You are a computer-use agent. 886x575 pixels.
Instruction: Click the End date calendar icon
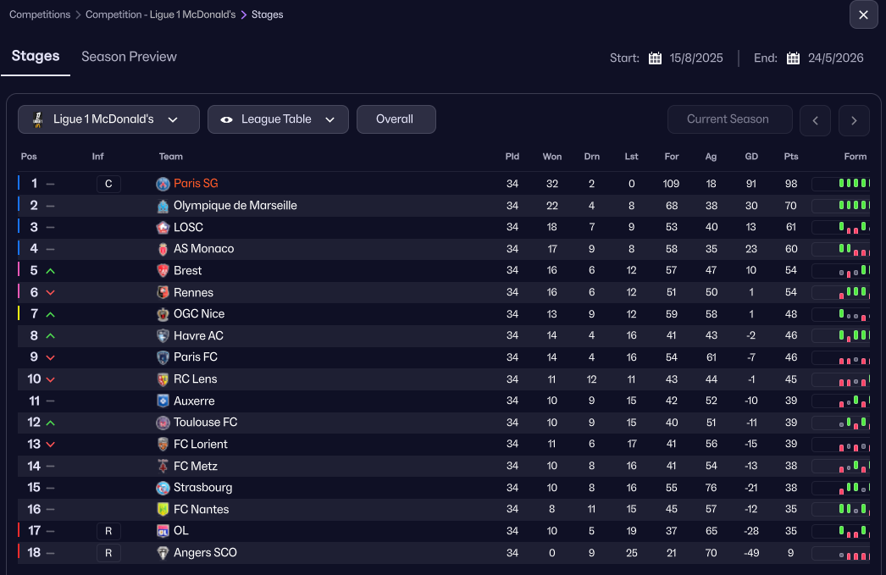793,58
